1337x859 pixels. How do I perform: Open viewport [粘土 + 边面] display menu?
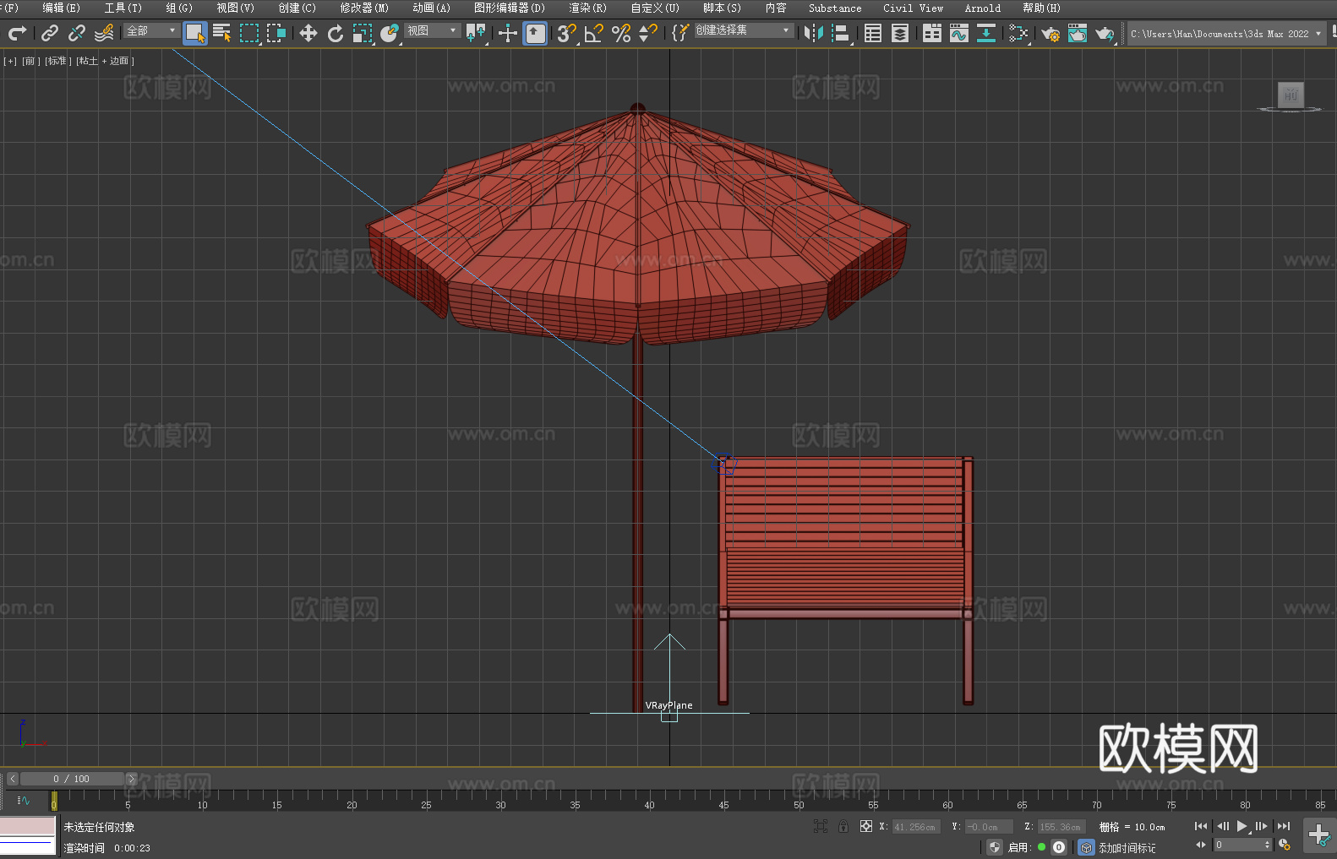[106, 61]
